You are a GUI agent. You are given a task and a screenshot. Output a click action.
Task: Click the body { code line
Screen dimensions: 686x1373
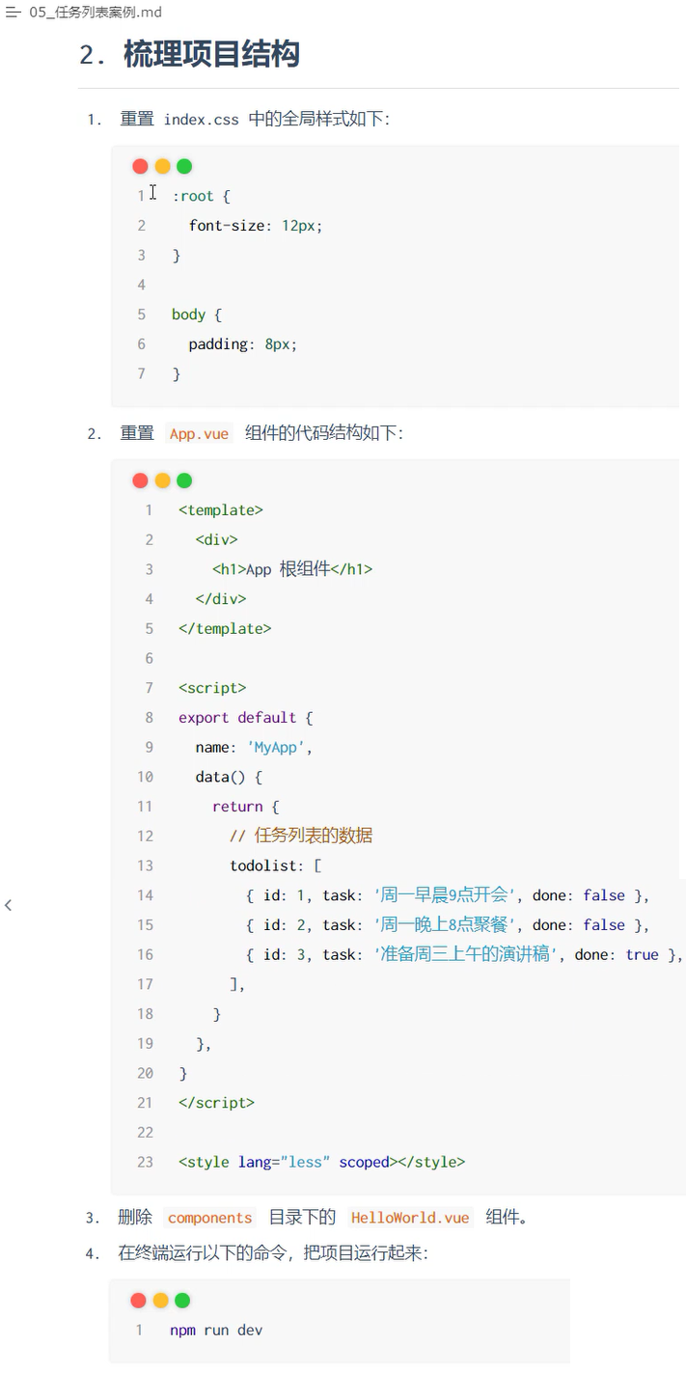tap(197, 315)
